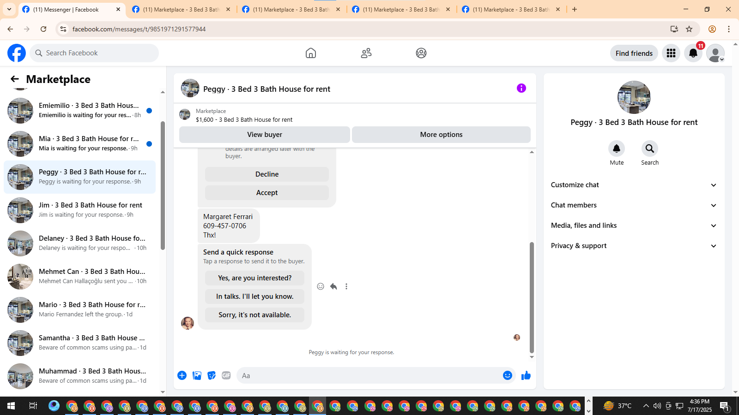This screenshot has width=739, height=415.
Task: Open the notifications bell with 11 badge
Action: [x=693, y=53]
